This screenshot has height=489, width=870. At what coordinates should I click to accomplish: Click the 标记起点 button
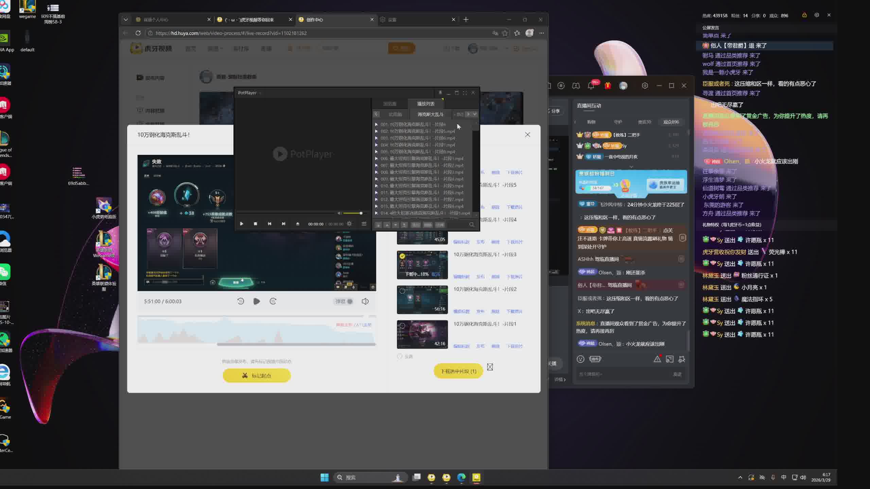click(257, 376)
